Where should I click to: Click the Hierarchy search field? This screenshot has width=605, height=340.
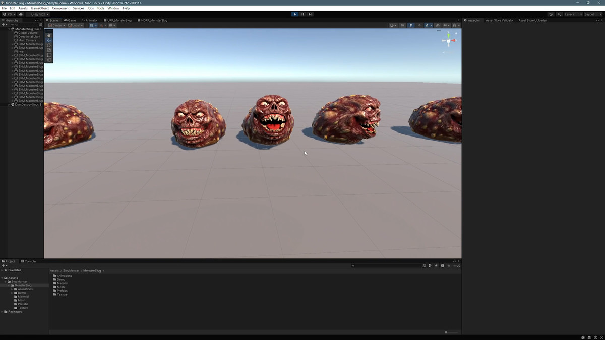pos(25,25)
